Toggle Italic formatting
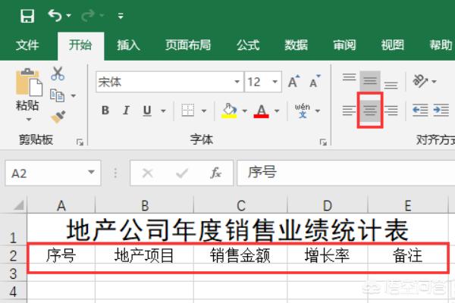This screenshot has height=303, width=455. [x=126, y=111]
